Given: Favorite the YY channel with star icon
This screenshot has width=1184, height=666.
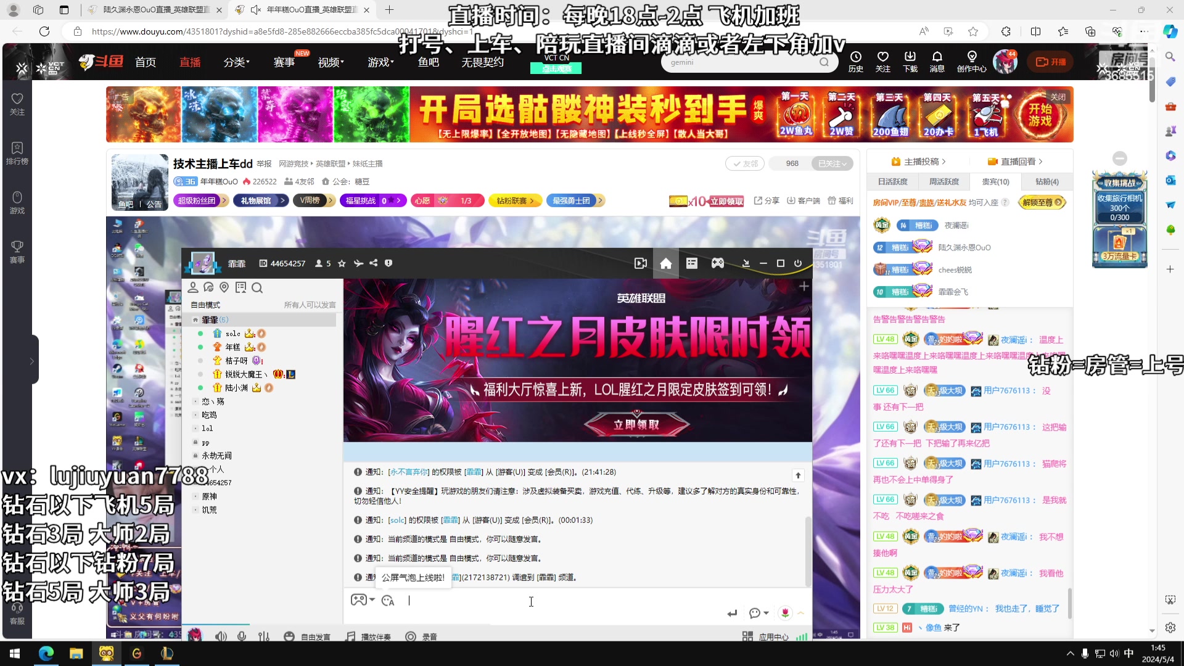Looking at the screenshot, I should pos(342,263).
